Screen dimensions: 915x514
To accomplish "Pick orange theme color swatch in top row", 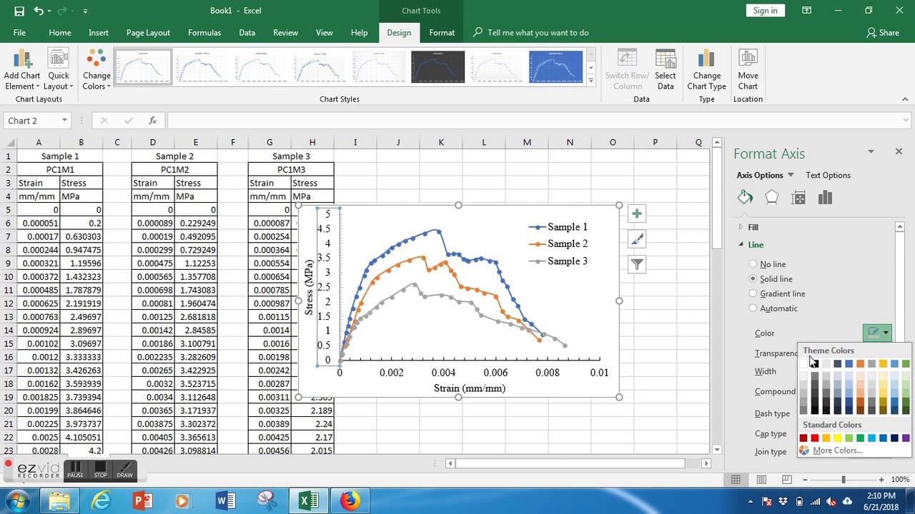I will (x=861, y=364).
